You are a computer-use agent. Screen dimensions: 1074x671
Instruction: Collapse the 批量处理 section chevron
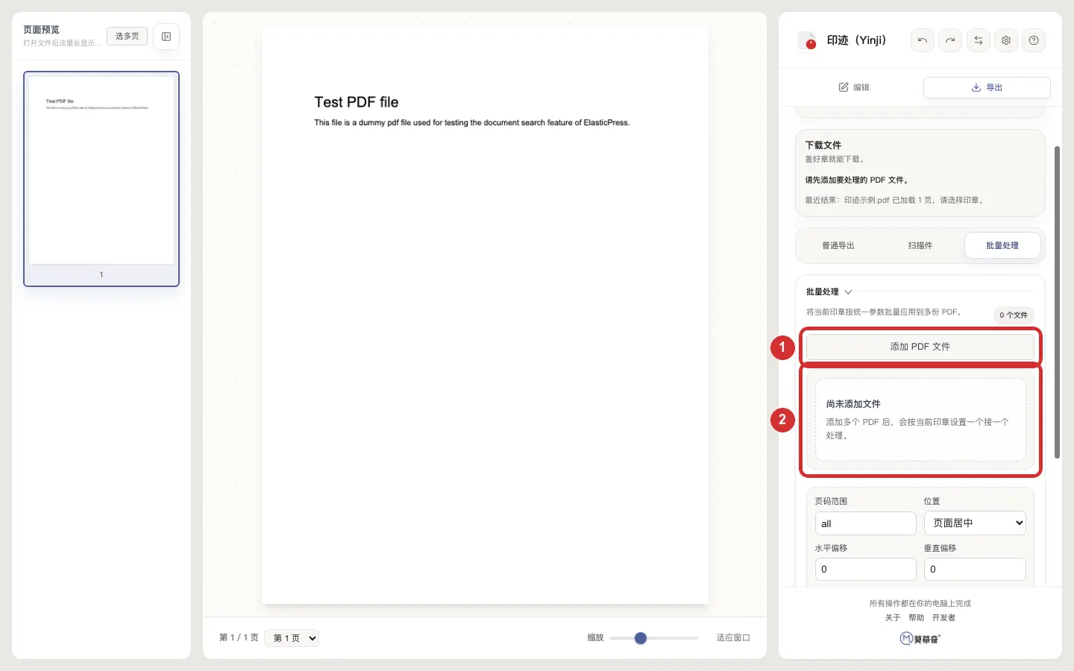pos(848,292)
